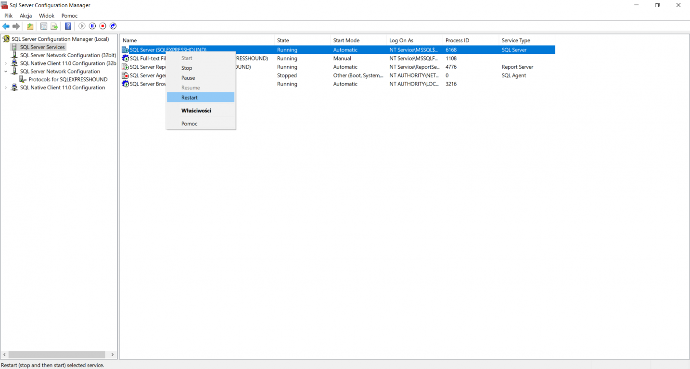The height and width of the screenshot is (369, 690).
Task: Open Help via the blue question mark icon
Action: pyautogui.click(x=68, y=26)
